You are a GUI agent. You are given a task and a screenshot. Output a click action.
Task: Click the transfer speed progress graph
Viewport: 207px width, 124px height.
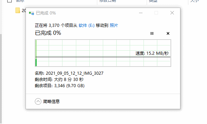pyautogui.click(x=103, y=53)
